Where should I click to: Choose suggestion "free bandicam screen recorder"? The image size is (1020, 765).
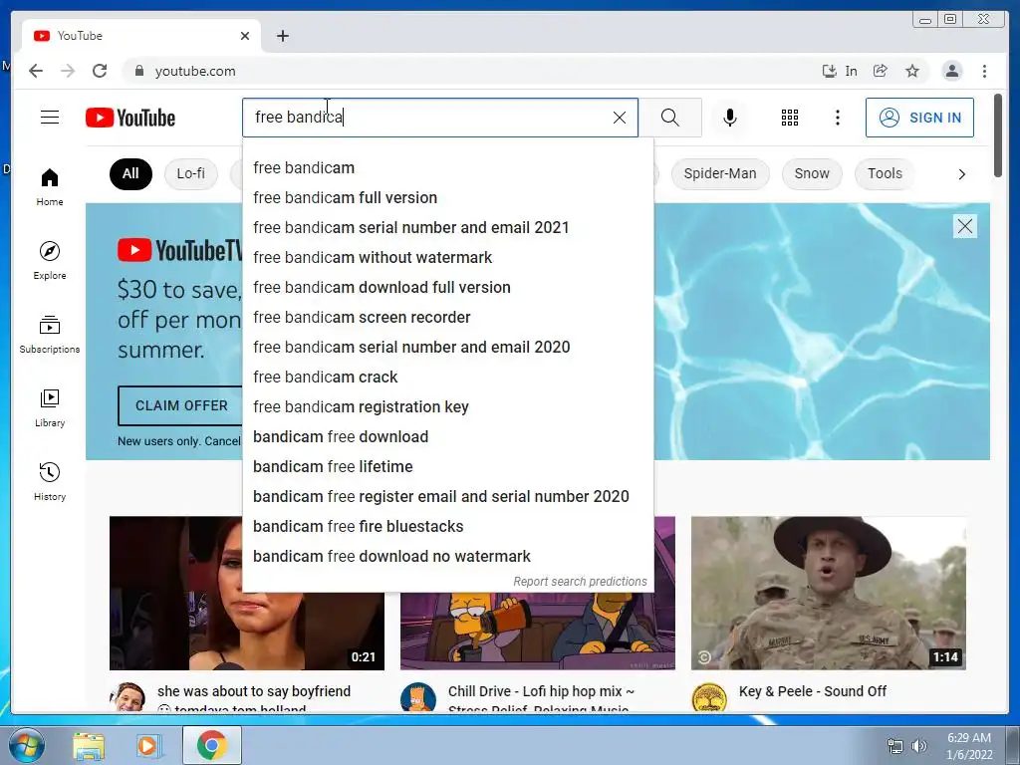click(x=448, y=318)
